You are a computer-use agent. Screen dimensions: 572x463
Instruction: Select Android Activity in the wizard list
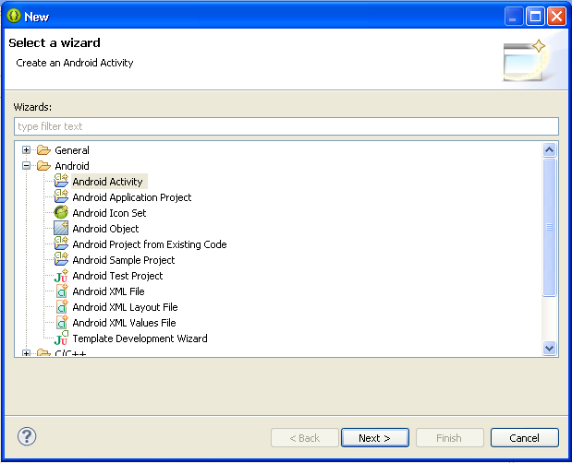pos(107,182)
